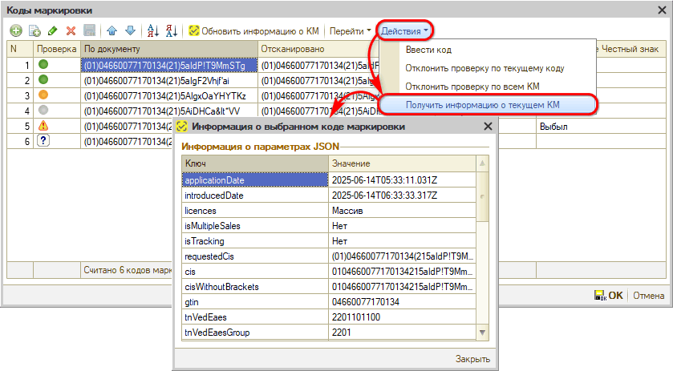Click the Отмена button
Screen dimensions: 673x371
[x=649, y=295]
